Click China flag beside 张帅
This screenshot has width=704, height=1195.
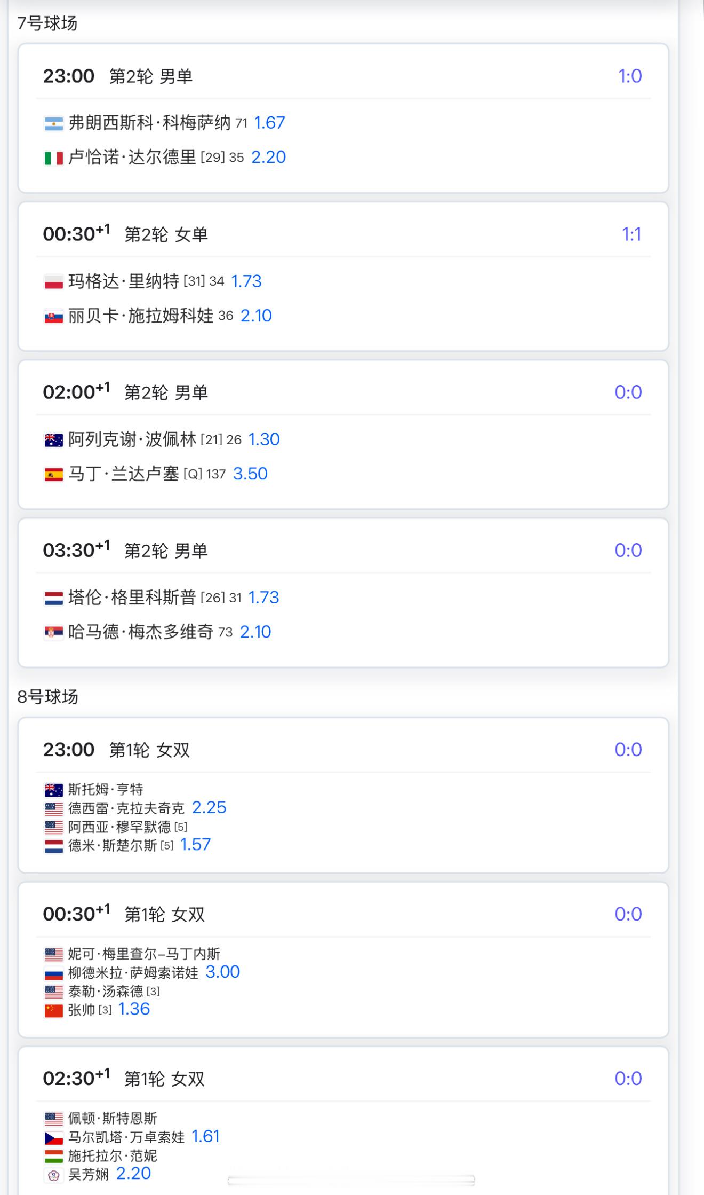tap(54, 1010)
